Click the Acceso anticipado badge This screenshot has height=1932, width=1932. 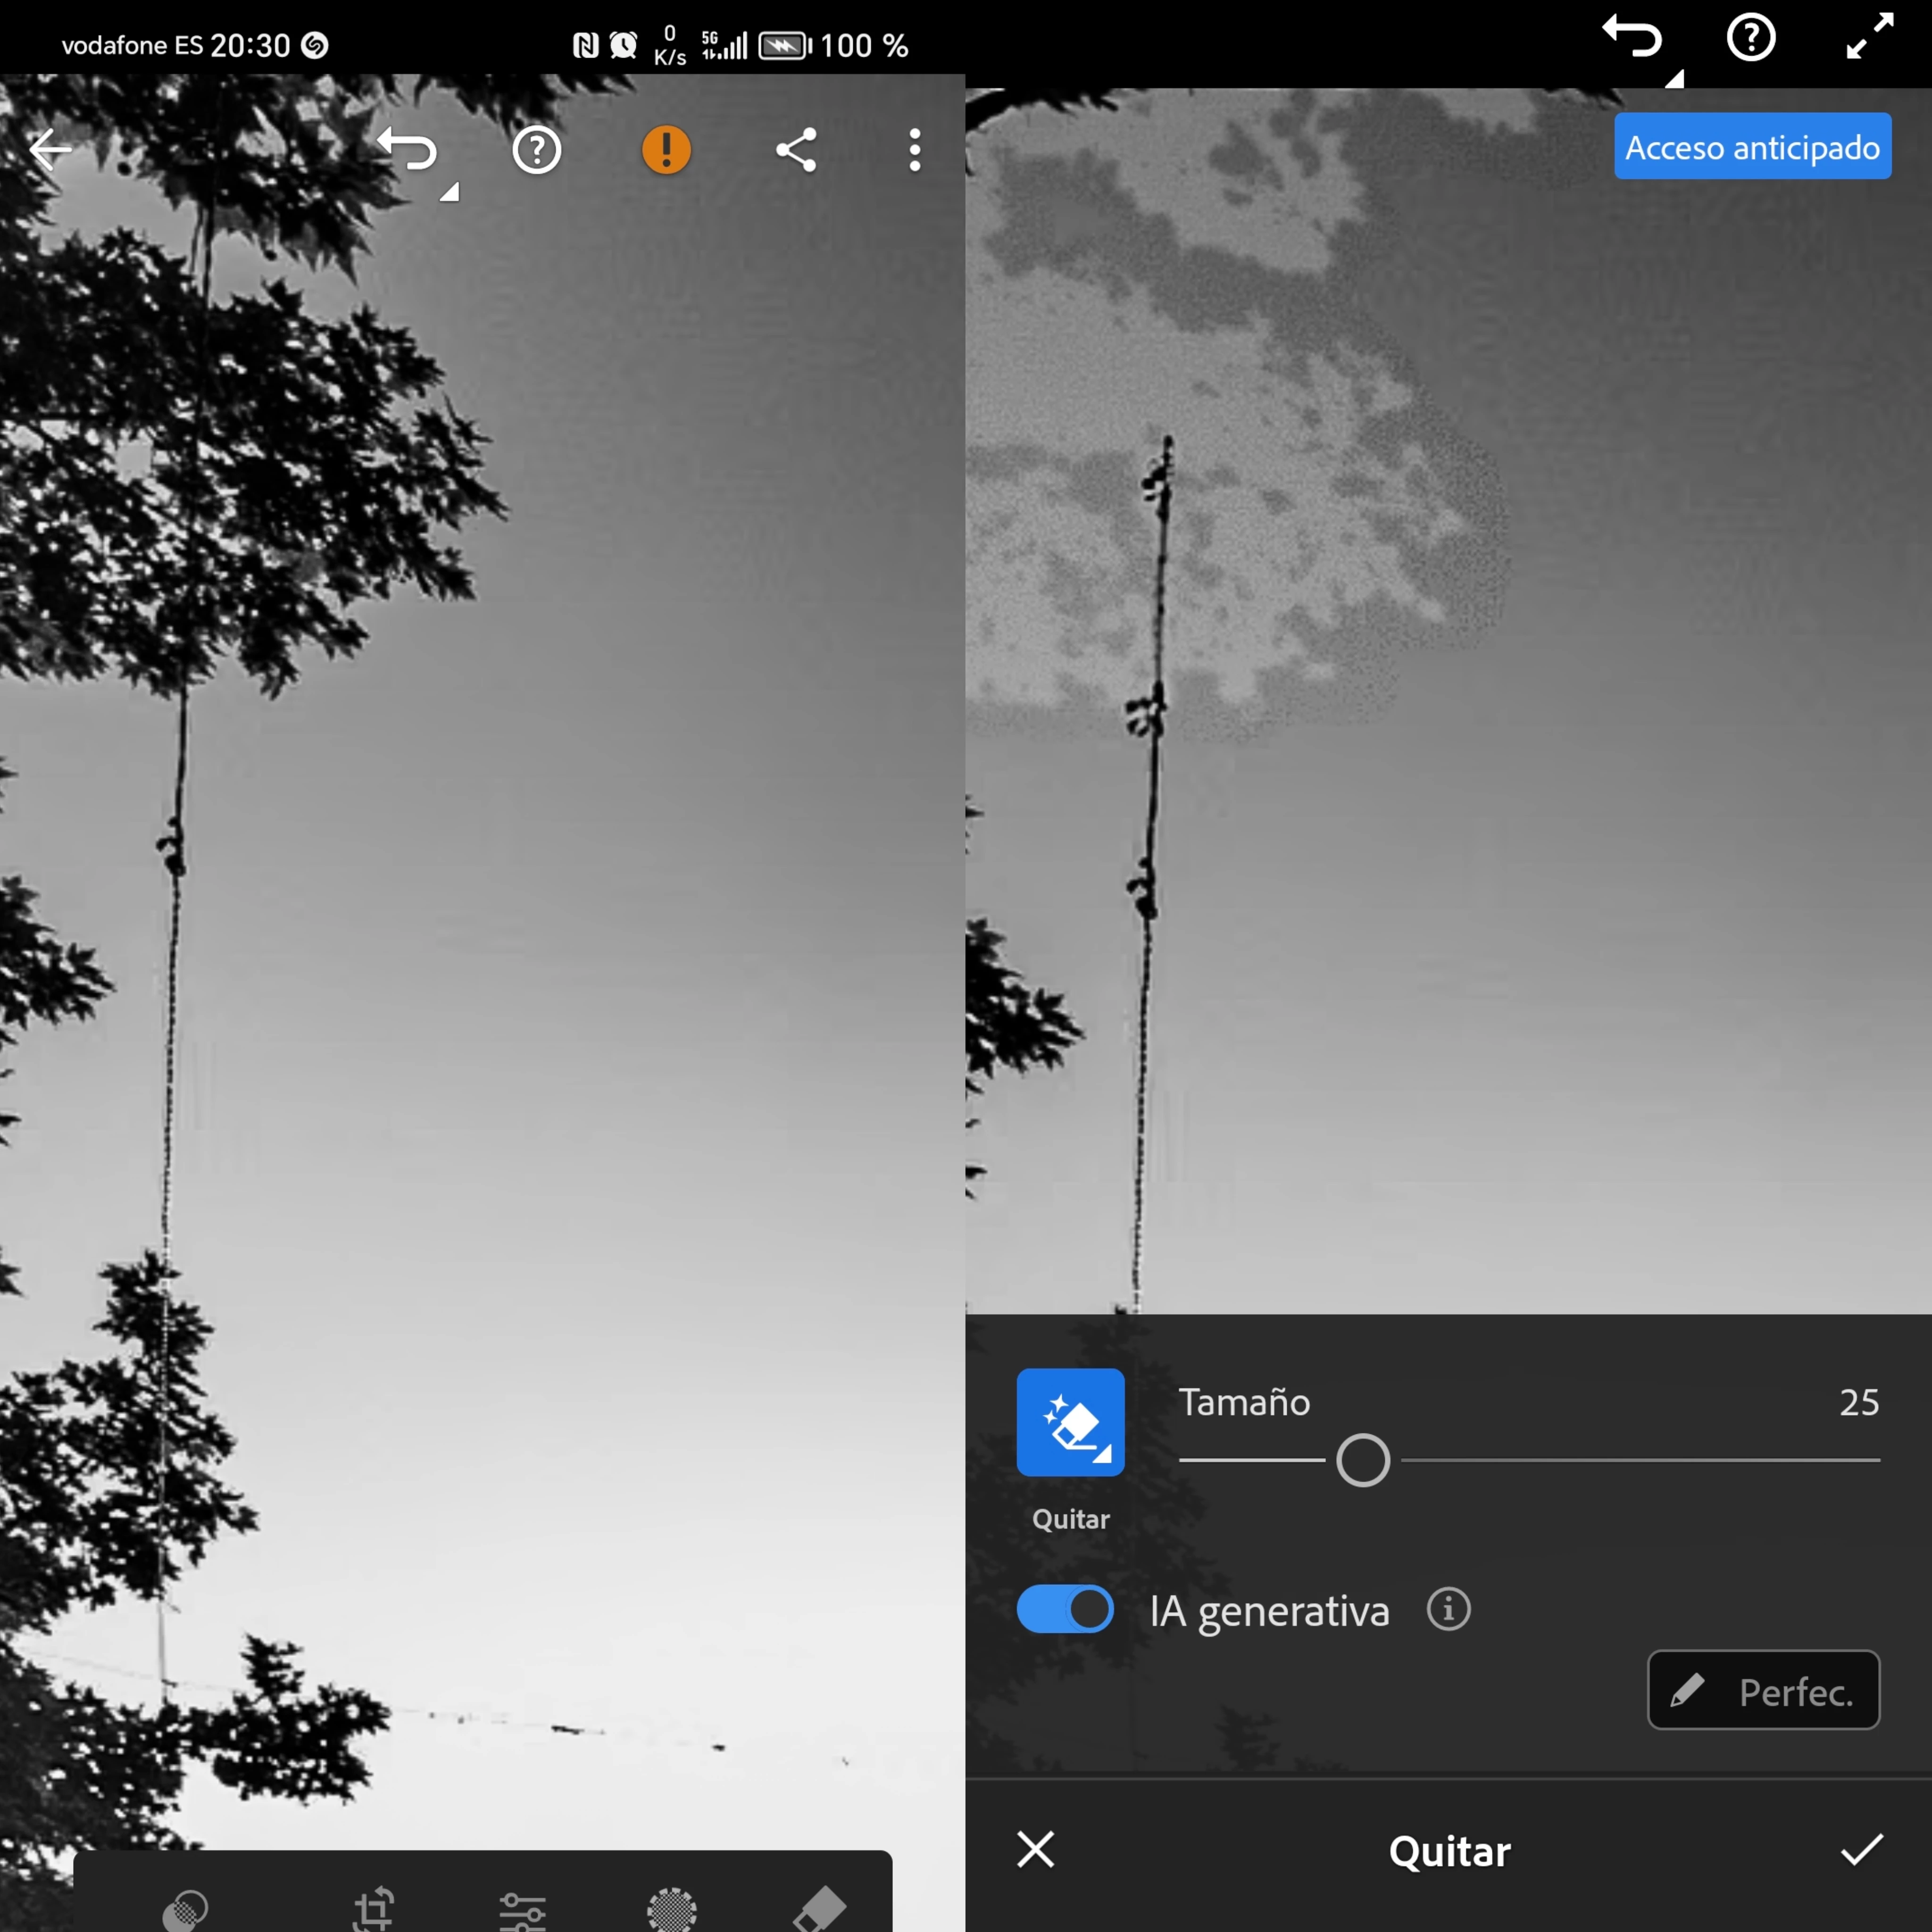pos(1752,147)
